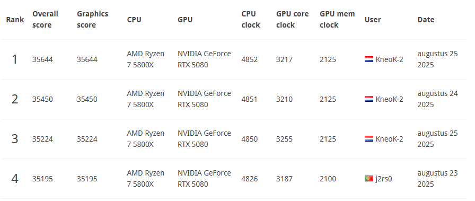Open KneoK-2 user profile in rank 1 row
The width and height of the screenshot is (475, 201).
point(389,59)
